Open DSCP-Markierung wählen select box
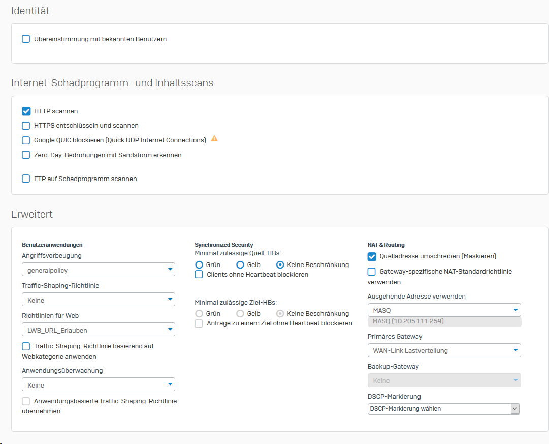The width and height of the screenshot is (549, 444). click(443, 409)
